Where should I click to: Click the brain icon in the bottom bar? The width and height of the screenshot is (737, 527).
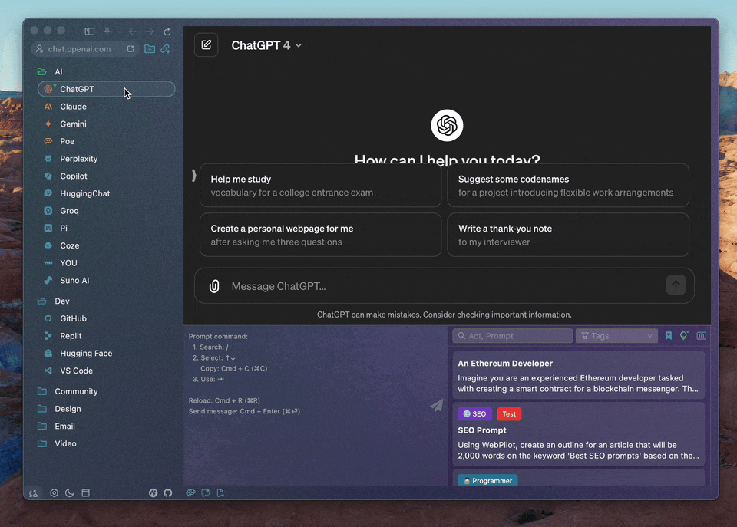(190, 492)
